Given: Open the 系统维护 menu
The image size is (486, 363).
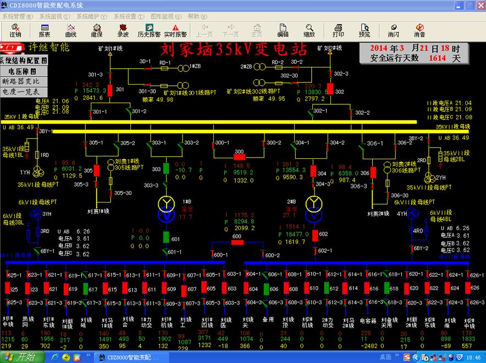Looking at the screenshot, I should pos(91,16).
